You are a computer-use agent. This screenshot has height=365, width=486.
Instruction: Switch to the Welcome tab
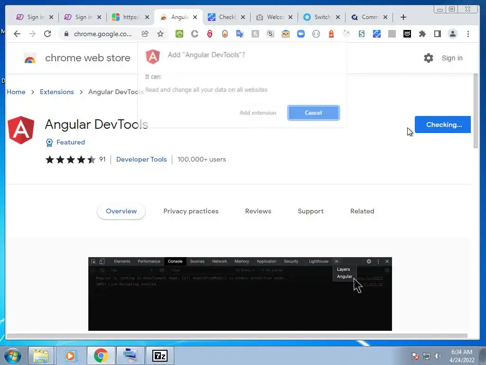coord(274,17)
